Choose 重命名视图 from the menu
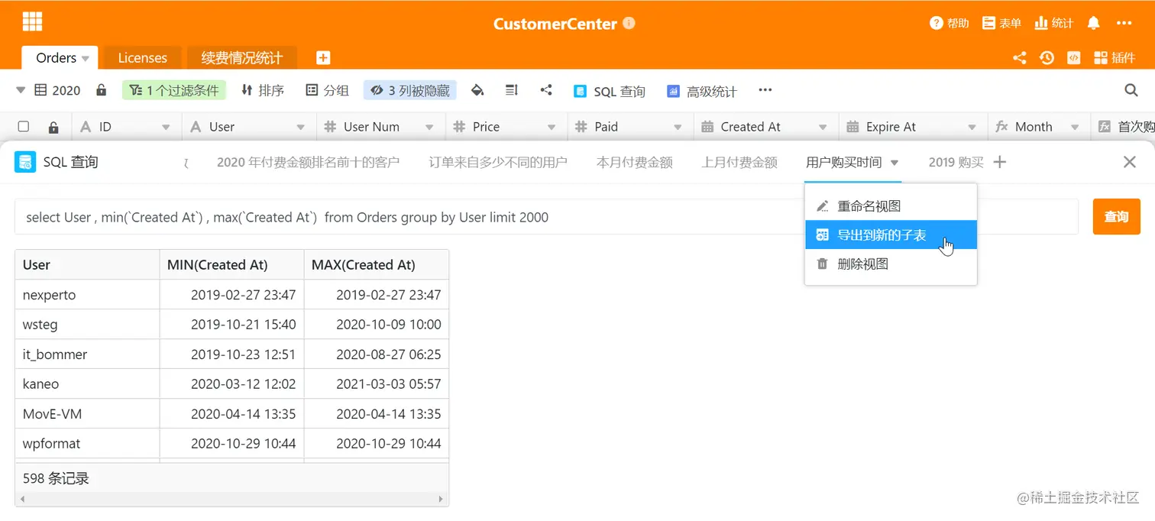 pos(891,206)
